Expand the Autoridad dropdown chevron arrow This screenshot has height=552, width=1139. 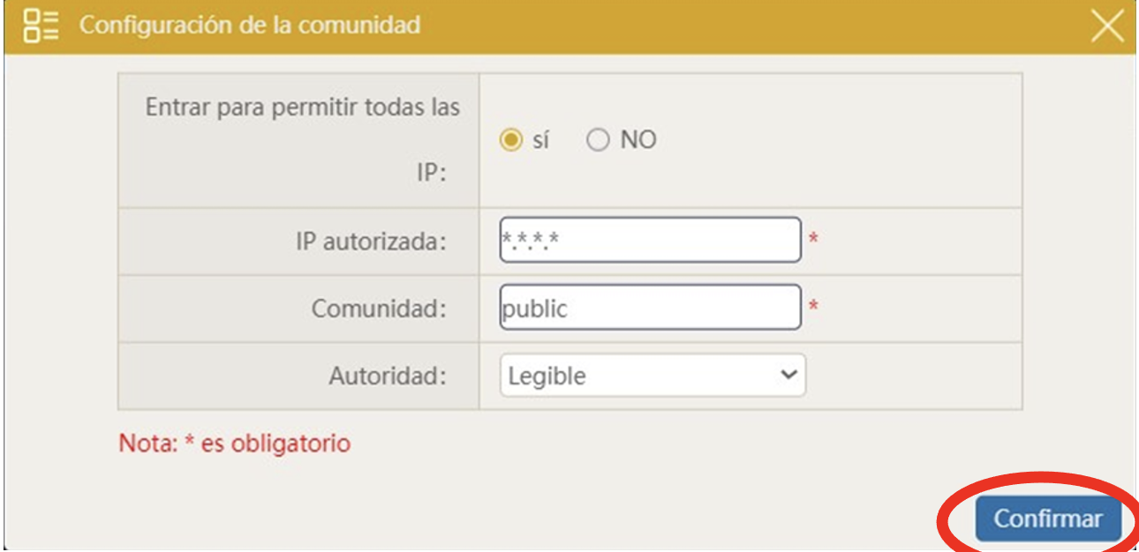(788, 375)
